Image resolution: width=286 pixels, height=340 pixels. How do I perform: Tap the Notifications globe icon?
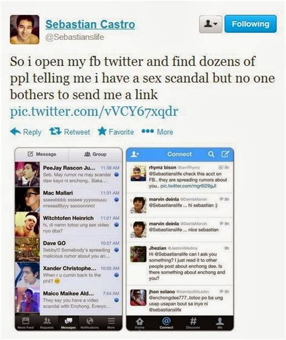click(x=90, y=322)
